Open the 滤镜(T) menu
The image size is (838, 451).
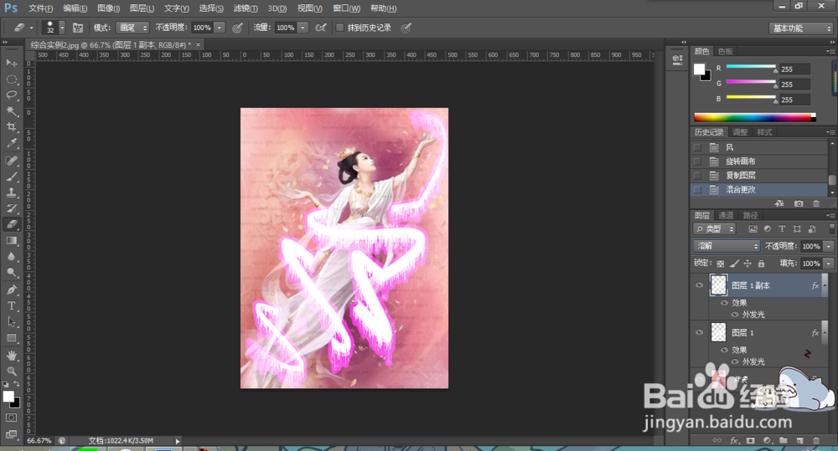tap(246, 8)
